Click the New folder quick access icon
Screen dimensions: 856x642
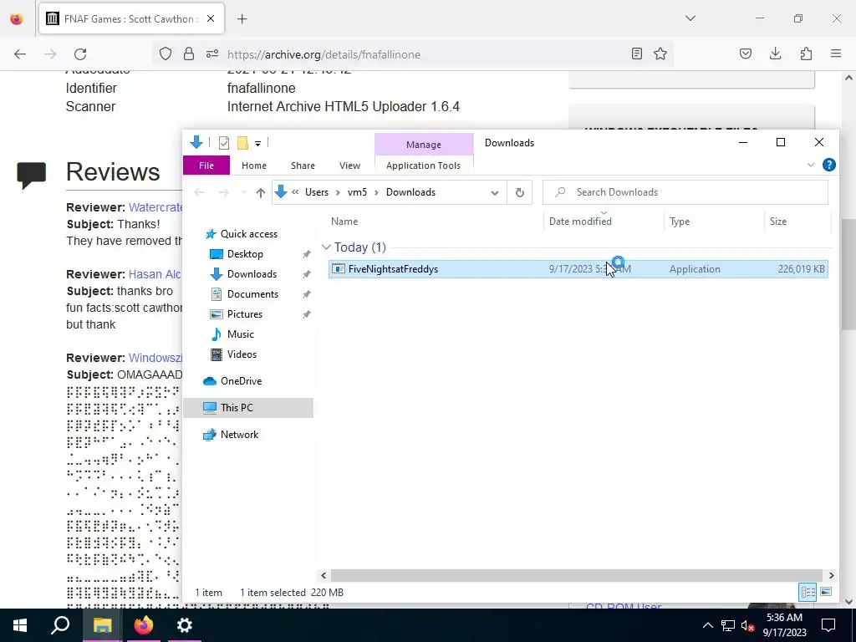point(243,143)
